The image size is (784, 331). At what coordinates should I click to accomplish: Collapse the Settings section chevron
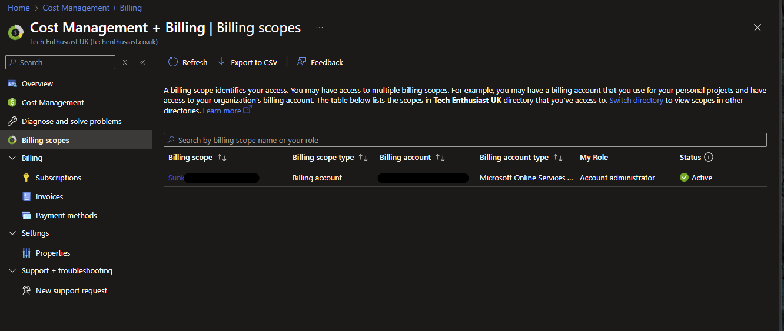(x=12, y=233)
